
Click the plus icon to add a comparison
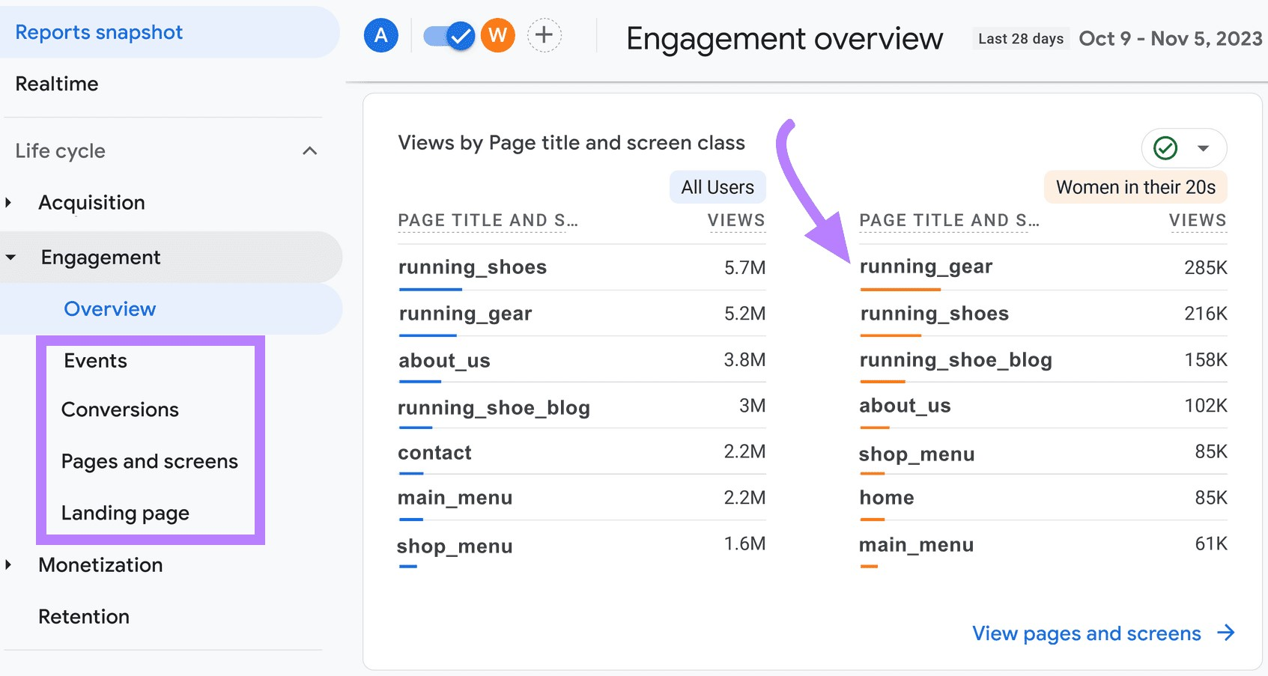(544, 34)
